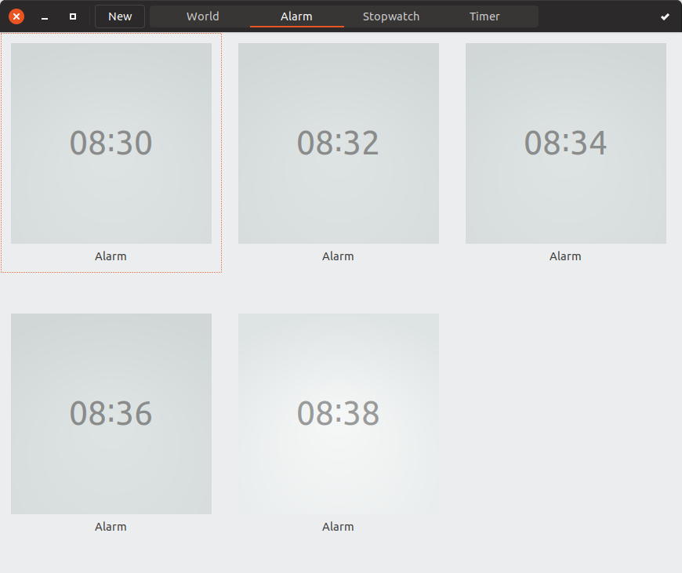The width and height of the screenshot is (682, 573).
Task: Switch to the World tab
Action: [203, 16]
